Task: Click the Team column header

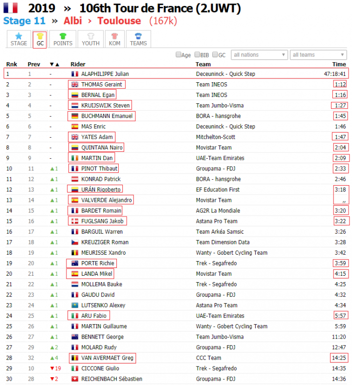Action: pyautogui.click(x=203, y=64)
